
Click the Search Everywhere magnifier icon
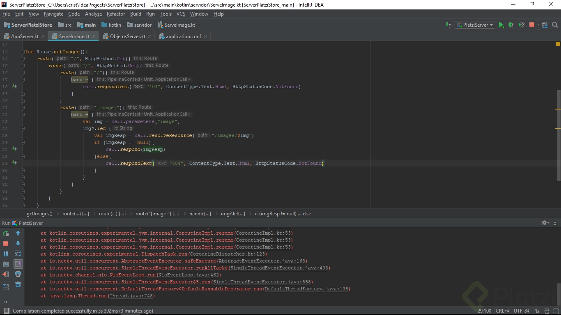coord(555,25)
